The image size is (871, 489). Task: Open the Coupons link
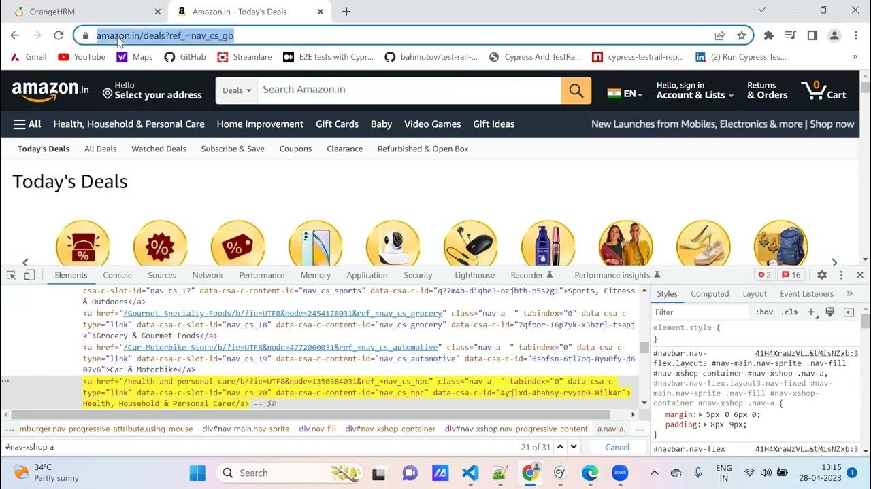coord(295,149)
